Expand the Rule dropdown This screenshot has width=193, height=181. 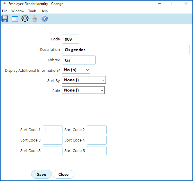click(83, 90)
